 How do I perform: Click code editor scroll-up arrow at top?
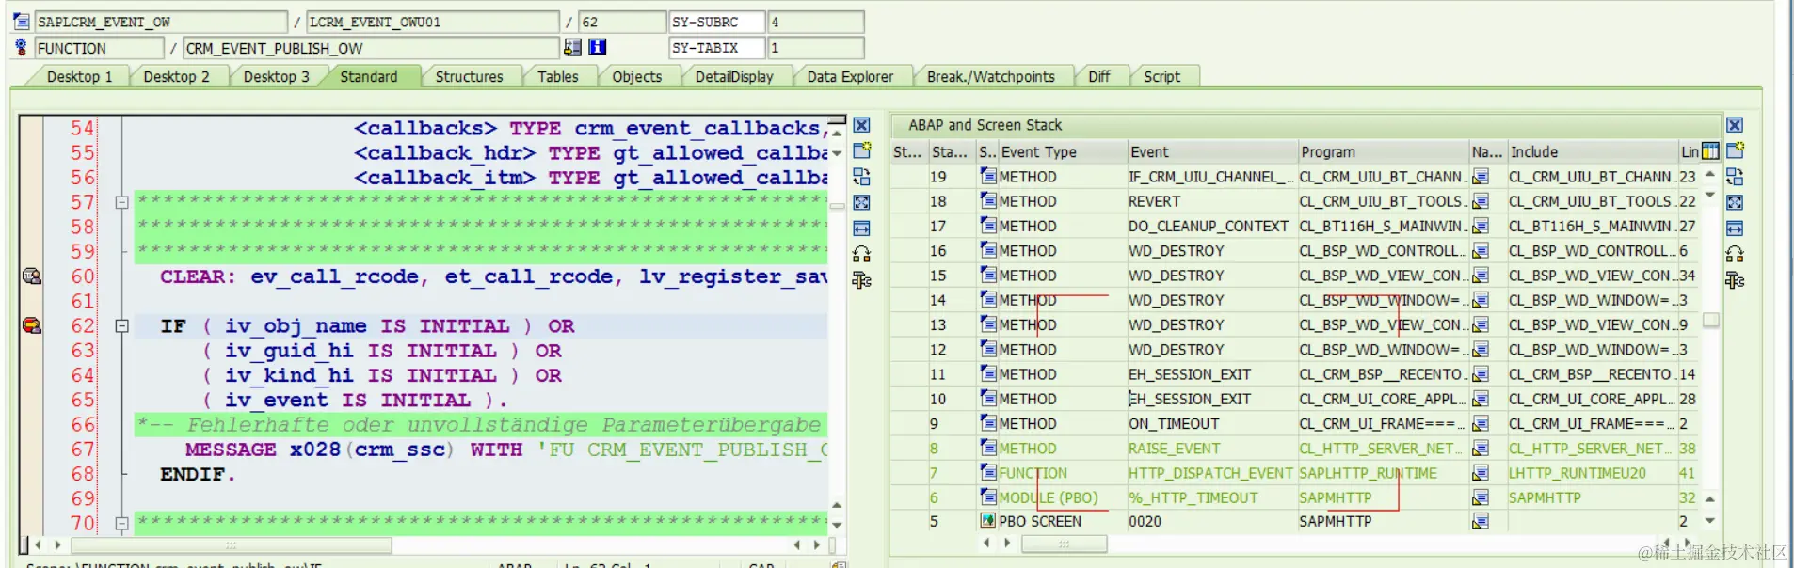(837, 134)
